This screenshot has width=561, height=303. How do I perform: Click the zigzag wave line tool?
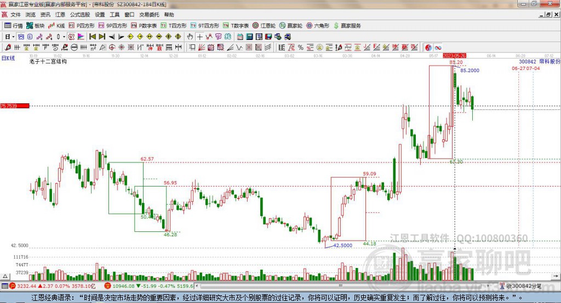coord(239,47)
